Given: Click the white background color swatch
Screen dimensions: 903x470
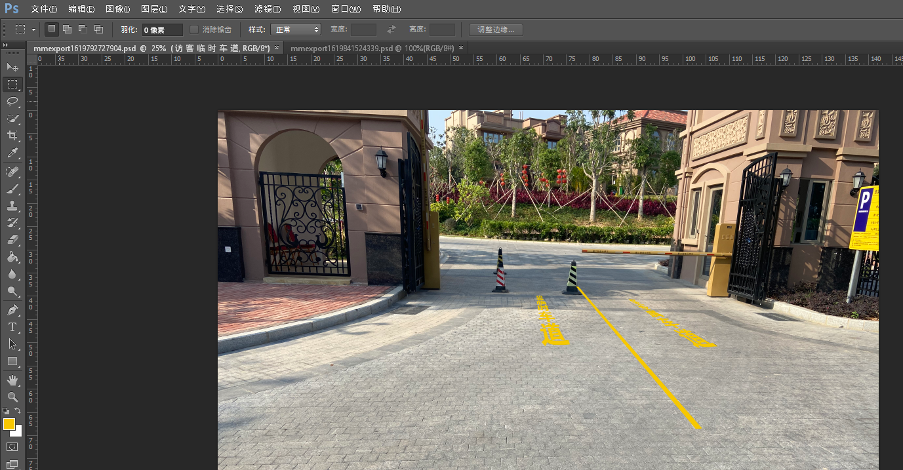Looking at the screenshot, I should point(18,433).
